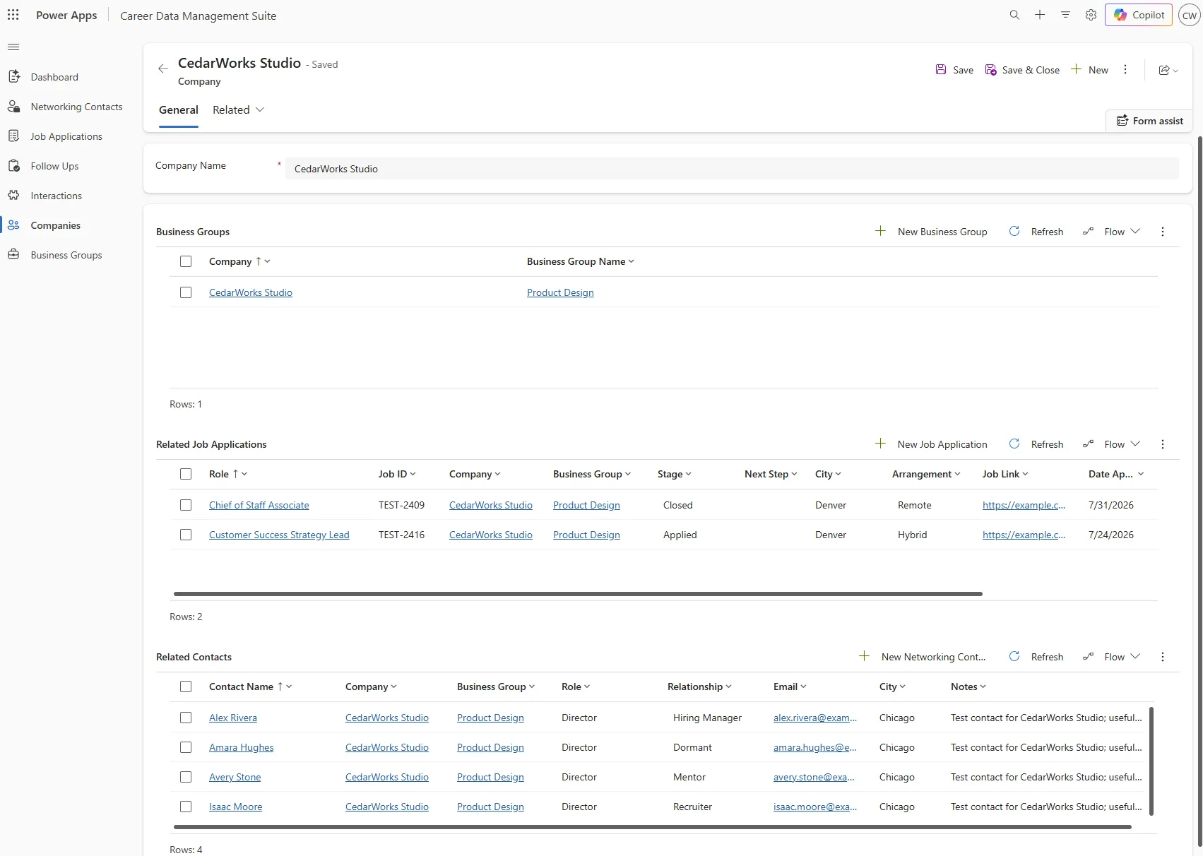Click Job Applications grid horizontal scrollbar
1203x856 pixels.
[578, 594]
